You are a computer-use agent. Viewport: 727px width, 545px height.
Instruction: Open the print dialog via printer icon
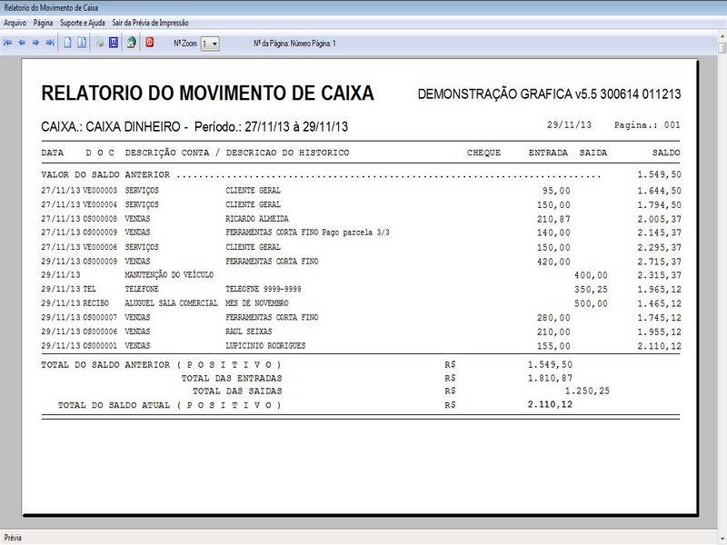pos(100,42)
